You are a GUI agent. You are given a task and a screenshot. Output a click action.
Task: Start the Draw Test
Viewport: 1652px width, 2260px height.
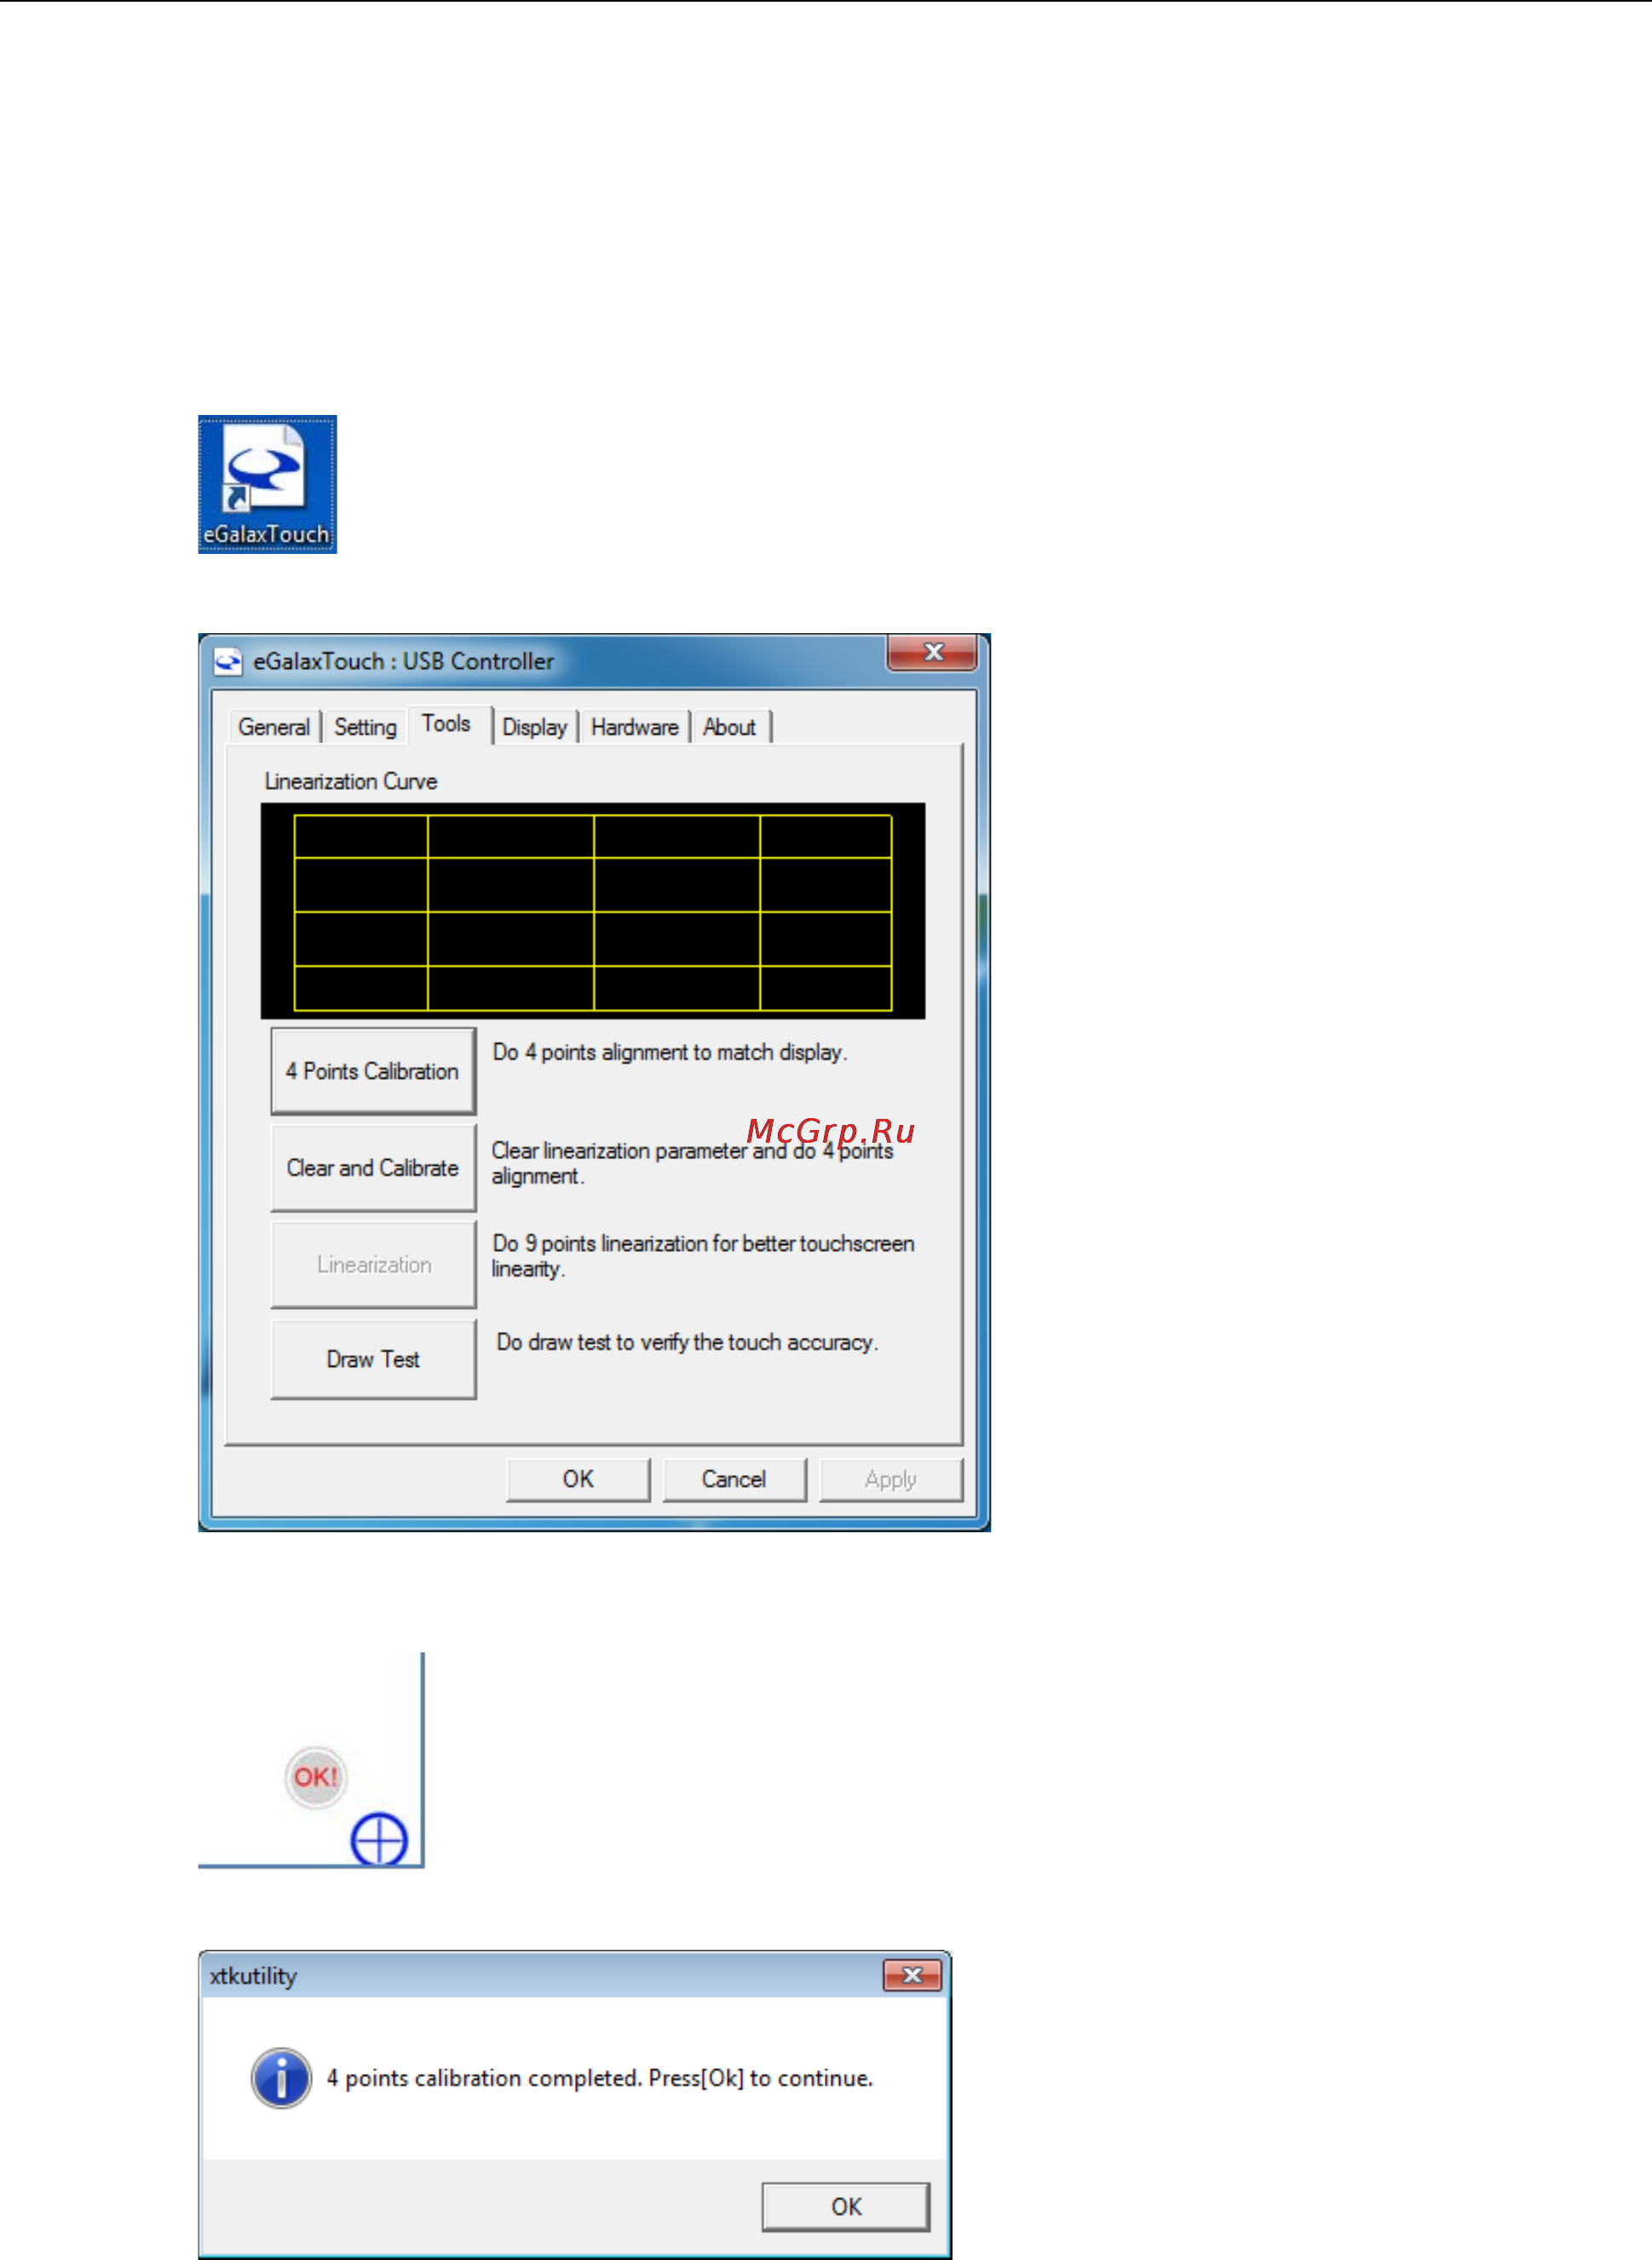pos(373,1359)
